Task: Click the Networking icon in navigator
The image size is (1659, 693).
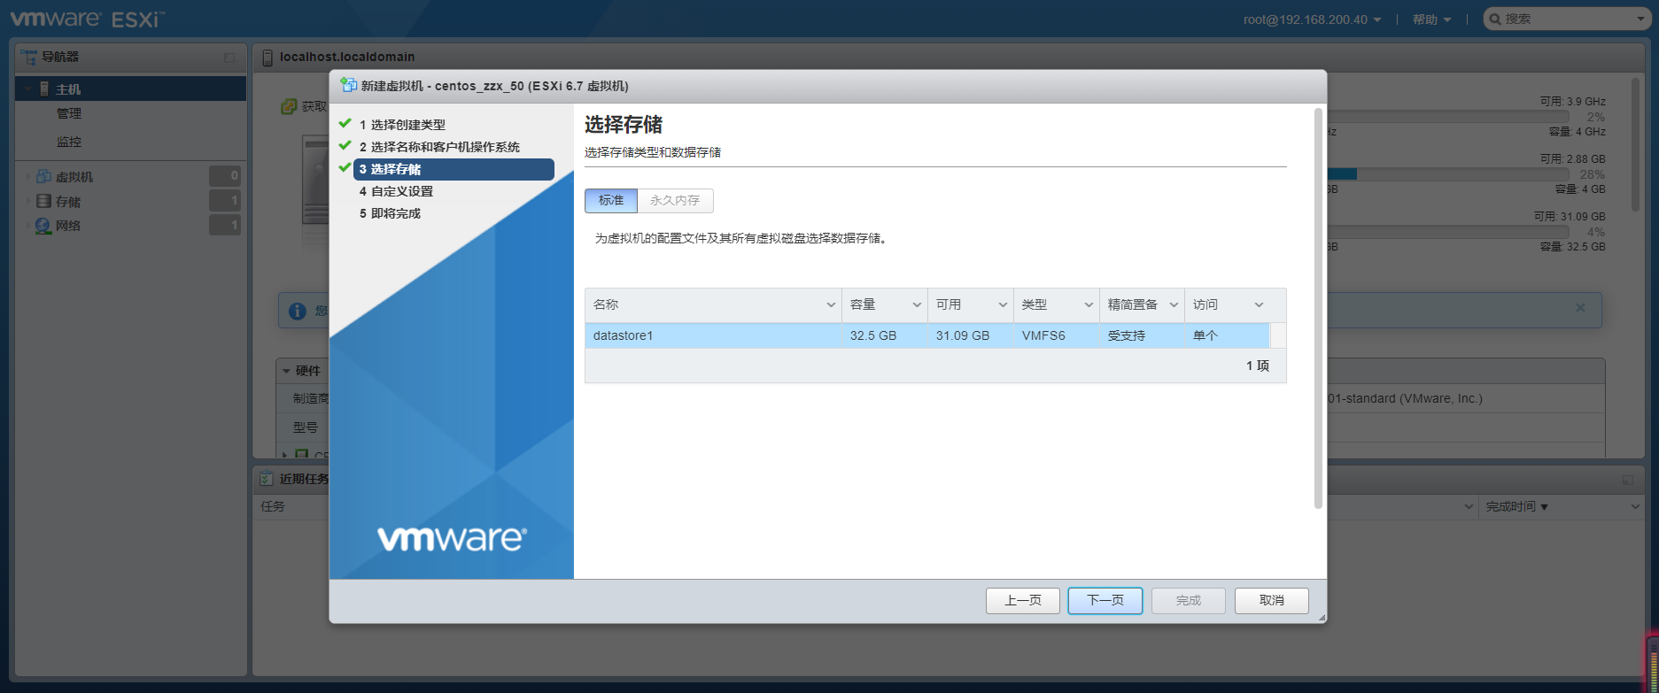Action: tap(43, 226)
